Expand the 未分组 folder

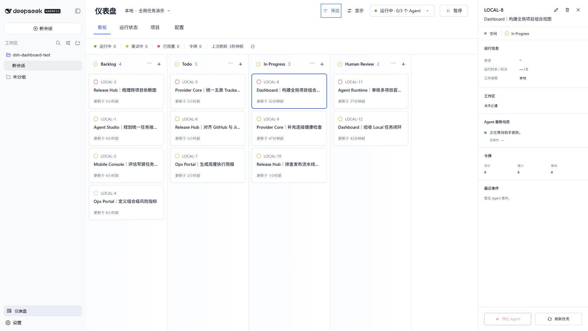pyautogui.click(x=43, y=77)
